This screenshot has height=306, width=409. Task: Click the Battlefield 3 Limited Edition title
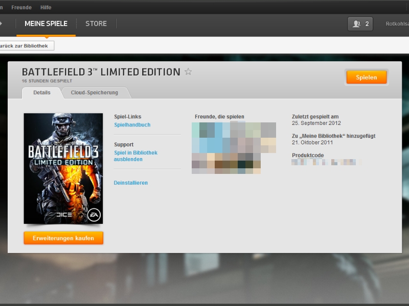101,72
